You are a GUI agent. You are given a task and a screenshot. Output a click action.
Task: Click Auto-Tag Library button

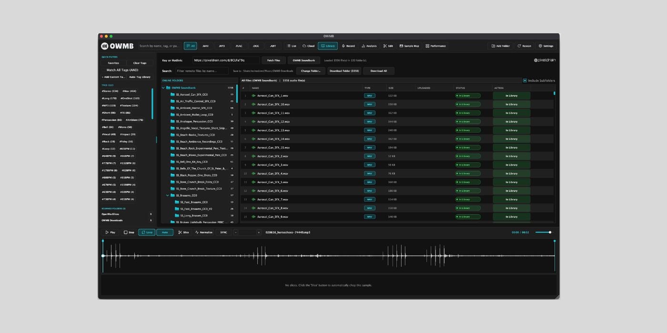point(140,77)
